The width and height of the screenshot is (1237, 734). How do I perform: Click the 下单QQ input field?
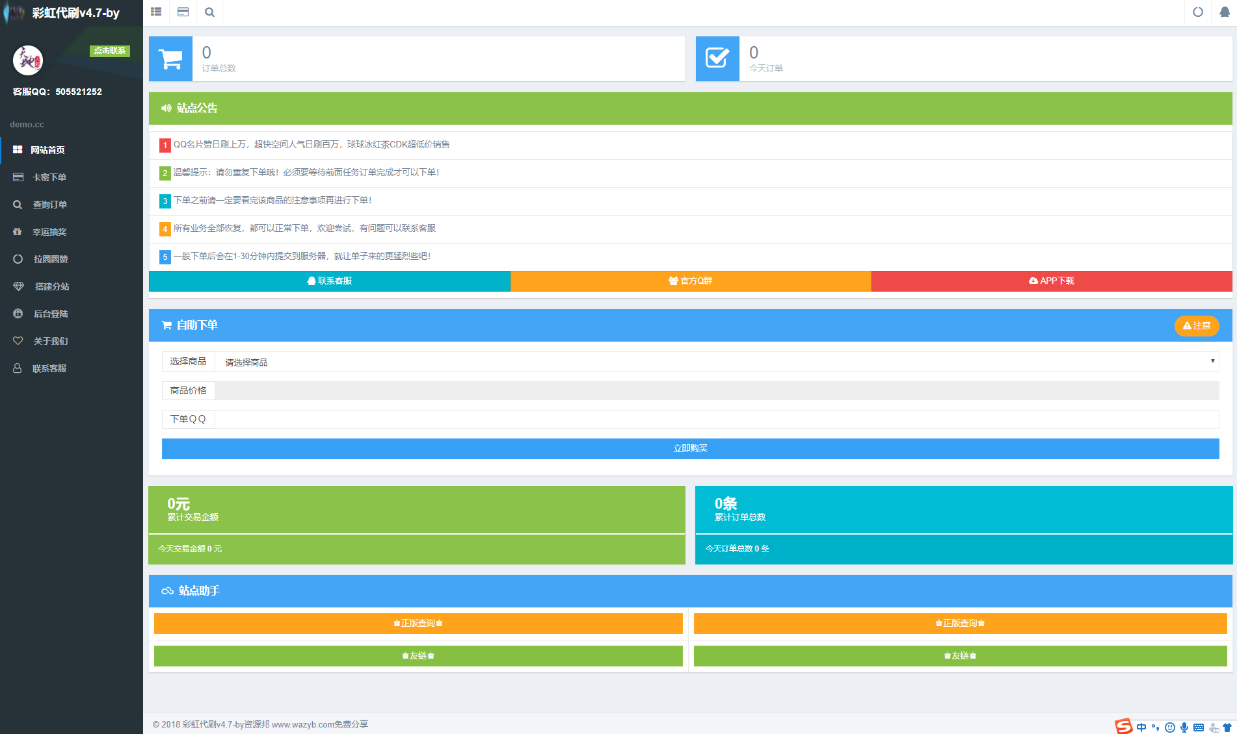pyautogui.click(x=717, y=419)
